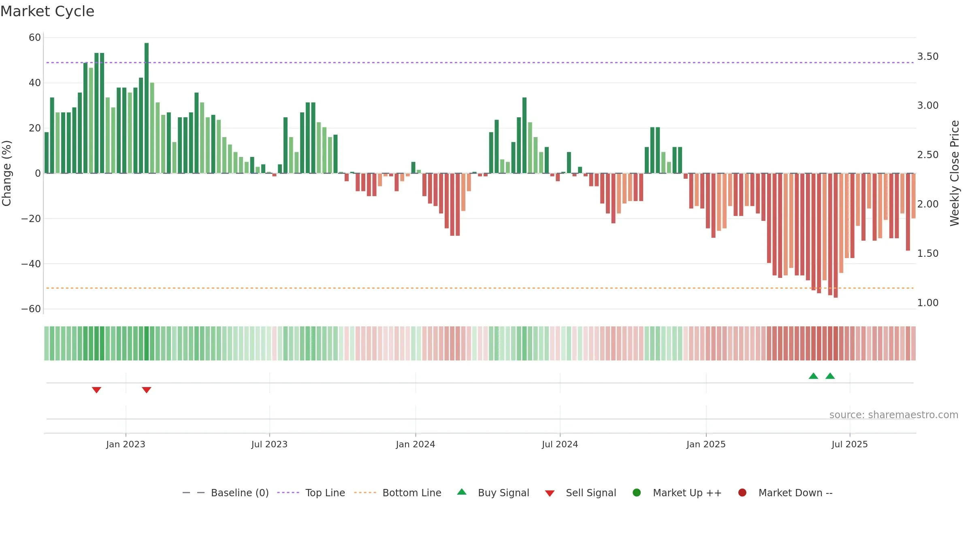Click the orange dotted Bottom Line legend swatch
This screenshot has width=972, height=546.
[365, 493]
